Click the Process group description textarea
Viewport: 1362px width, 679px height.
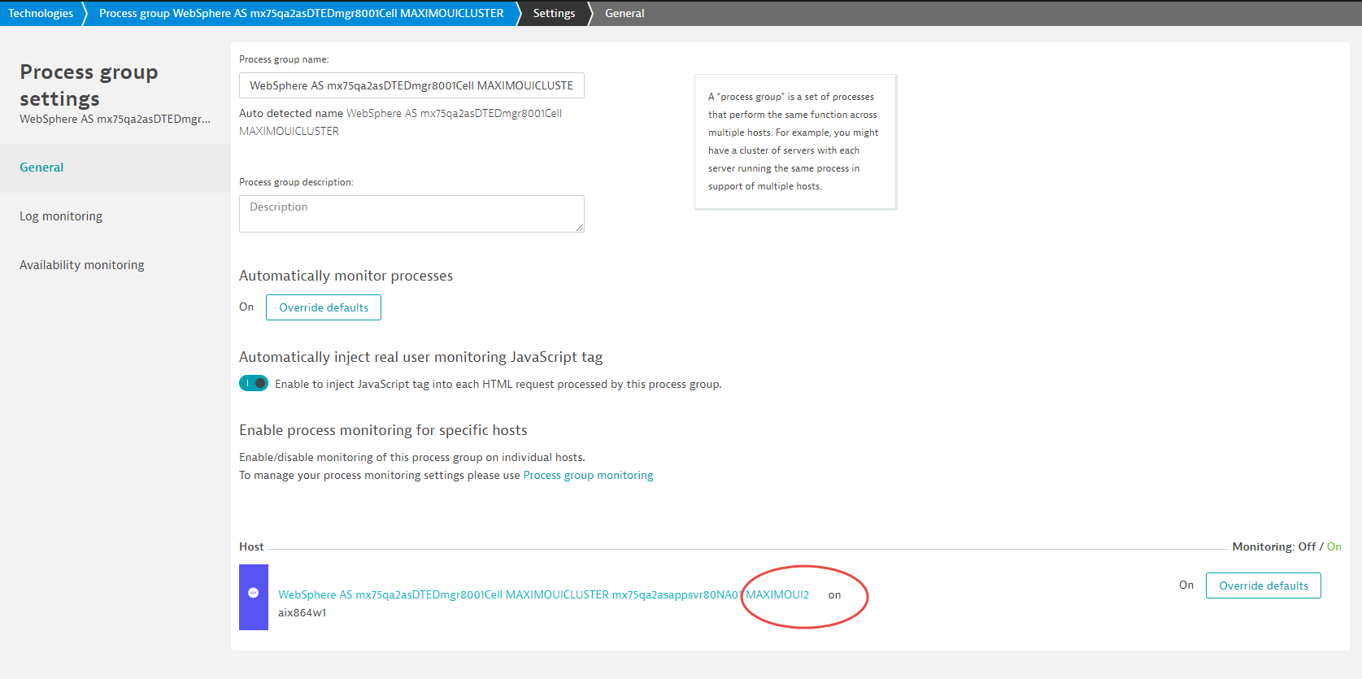coord(411,214)
